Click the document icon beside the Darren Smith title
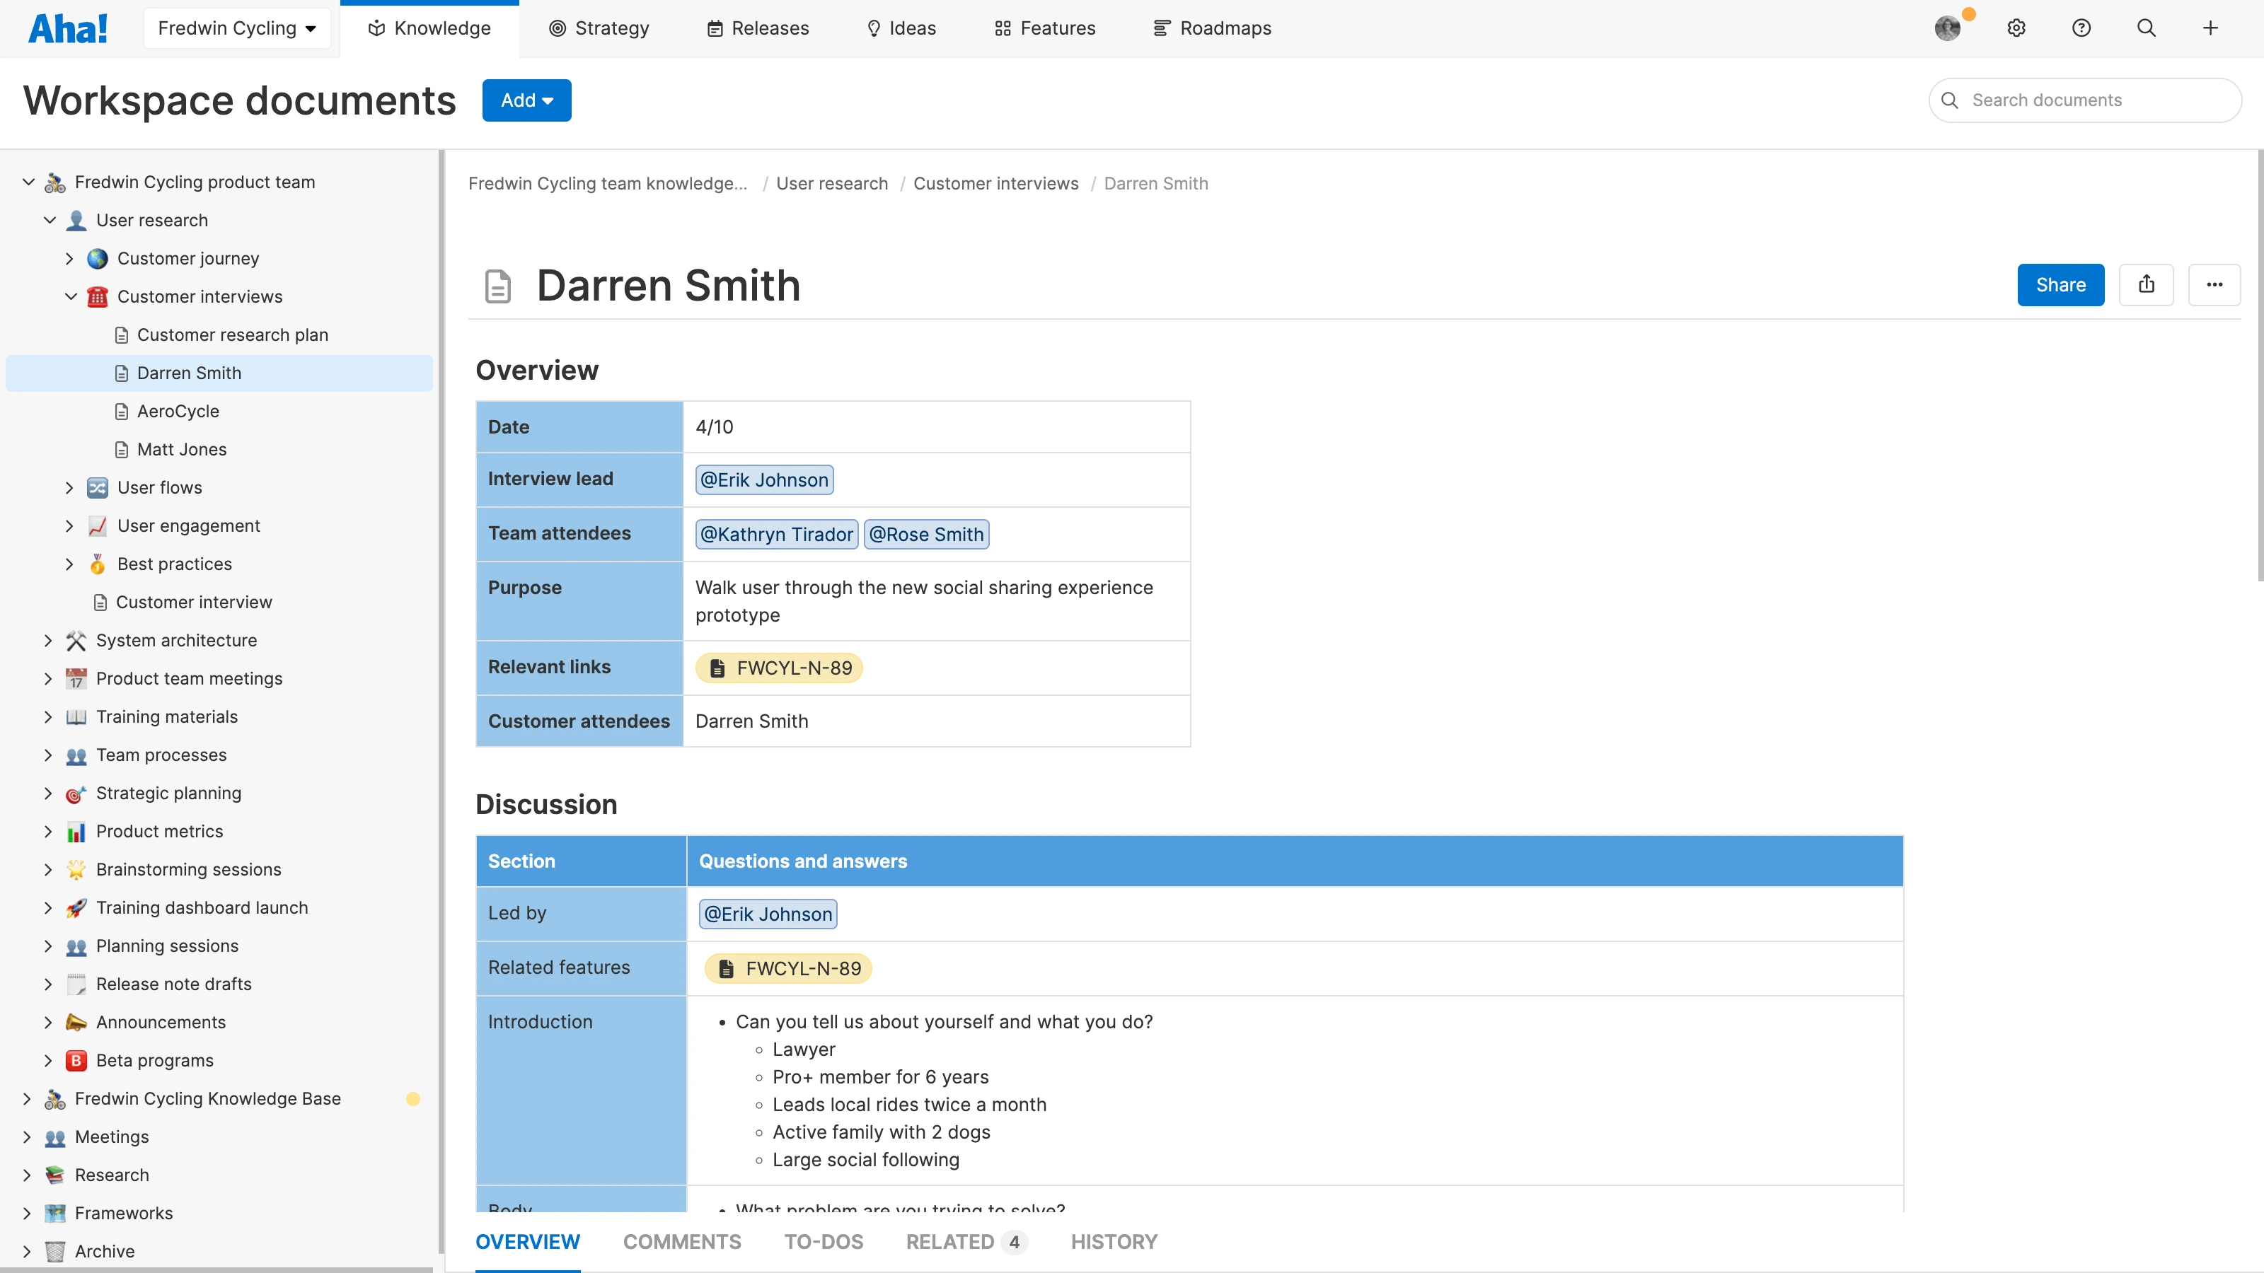Image resolution: width=2264 pixels, height=1273 pixels. pos(497,286)
